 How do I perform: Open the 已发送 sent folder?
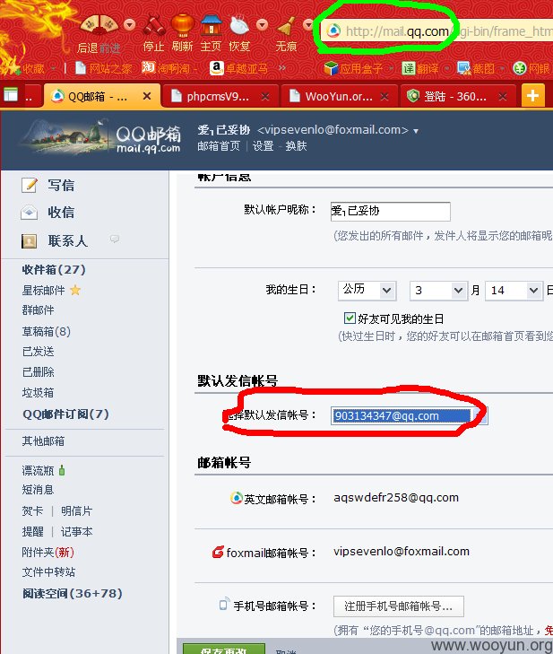point(38,352)
